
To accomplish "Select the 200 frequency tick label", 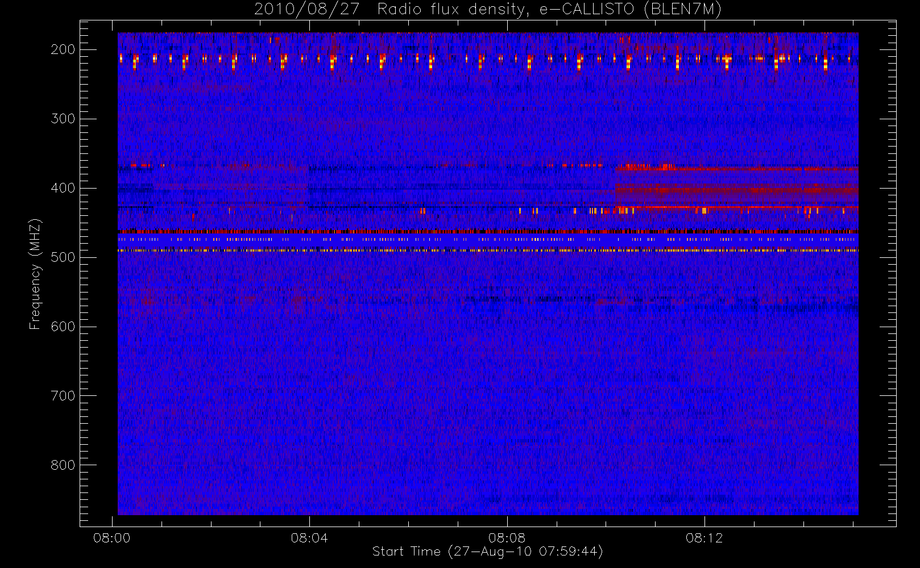I will pos(63,49).
